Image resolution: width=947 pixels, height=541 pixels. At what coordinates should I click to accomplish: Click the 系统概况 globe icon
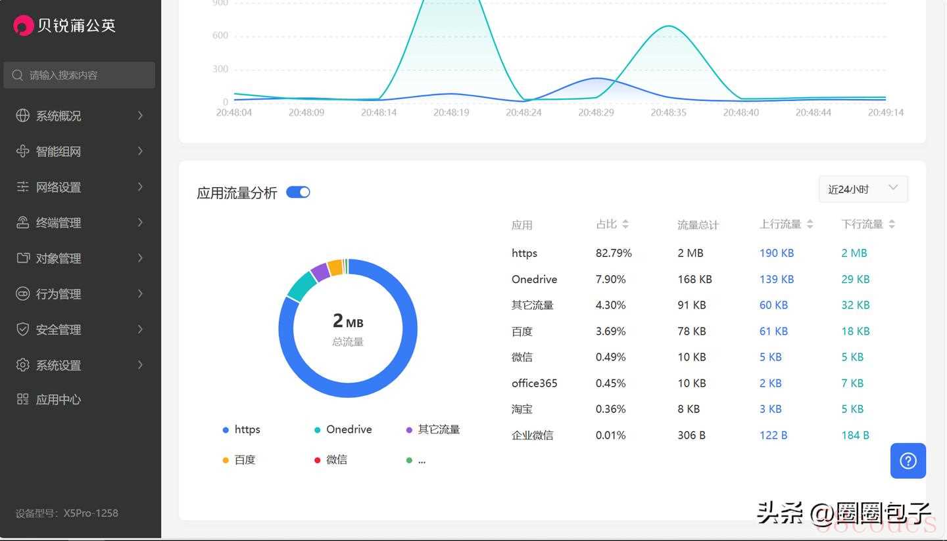point(22,116)
